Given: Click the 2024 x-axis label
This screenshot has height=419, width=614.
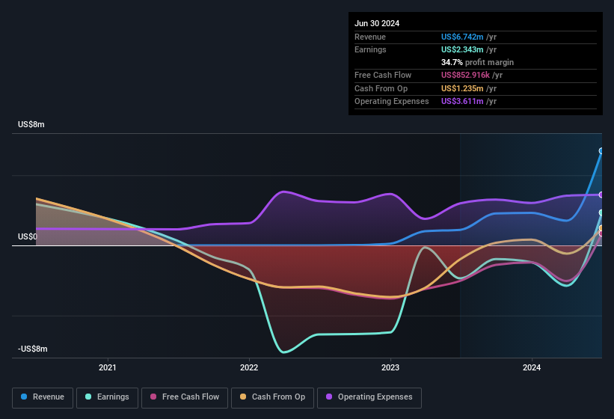Looking at the screenshot, I should click(532, 367).
